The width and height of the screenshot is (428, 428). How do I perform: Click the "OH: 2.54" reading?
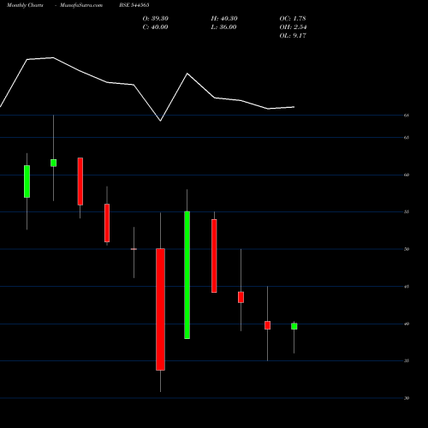coord(293,27)
